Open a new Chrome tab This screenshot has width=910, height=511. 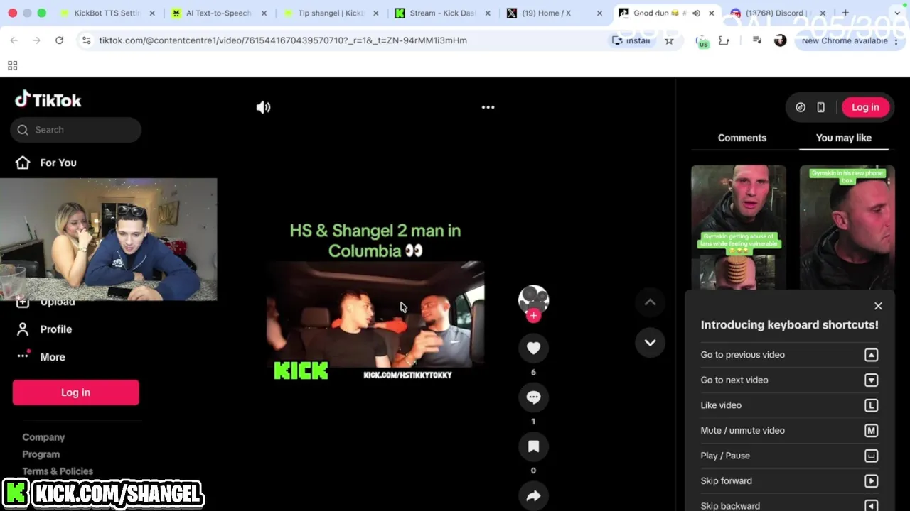click(845, 13)
